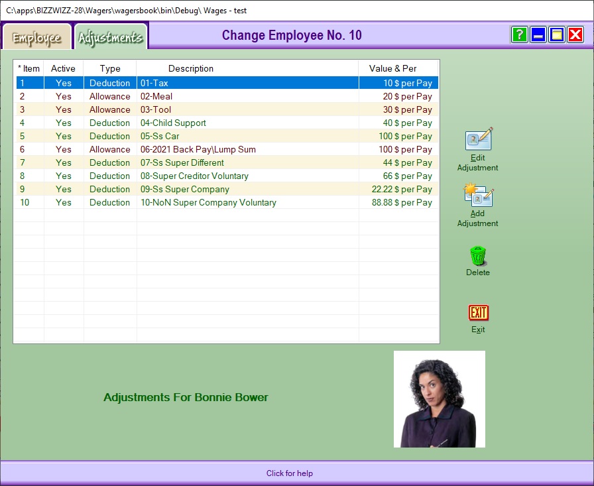The width and height of the screenshot is (594, 486).
Task: Click the 'Click for help' status bar
Action: (290, 473)
